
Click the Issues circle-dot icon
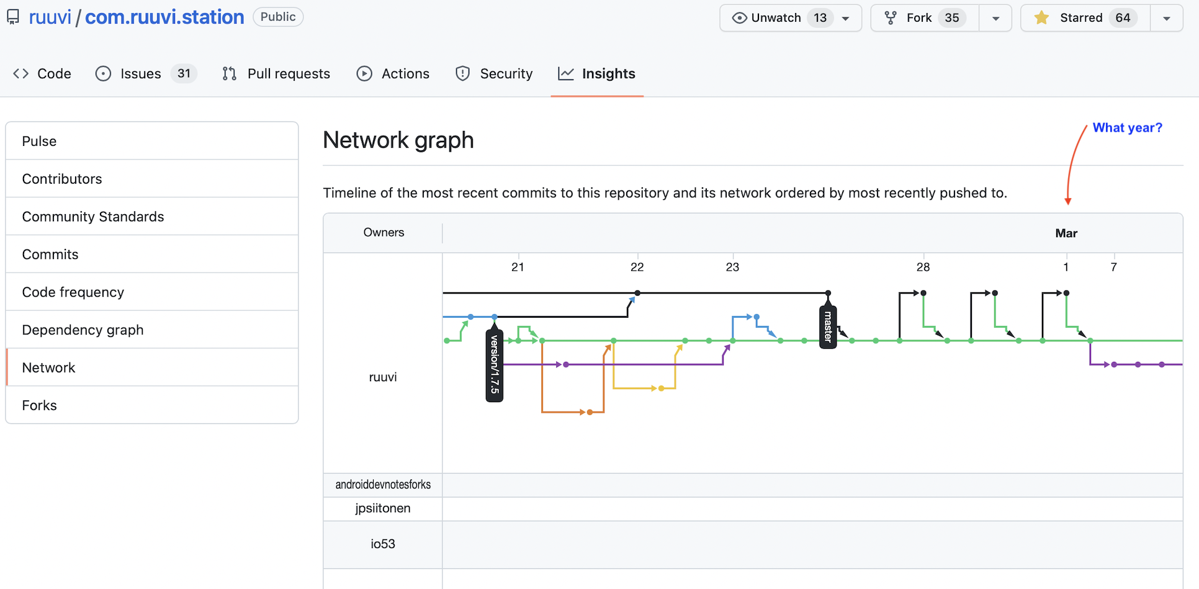point(103,74)
